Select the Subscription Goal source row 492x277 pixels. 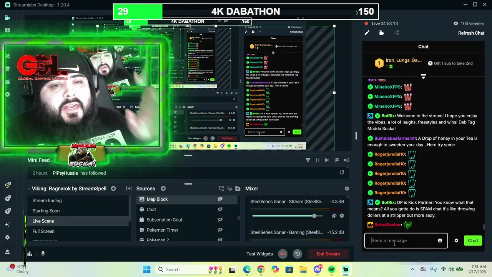click(x=187, y=220)
